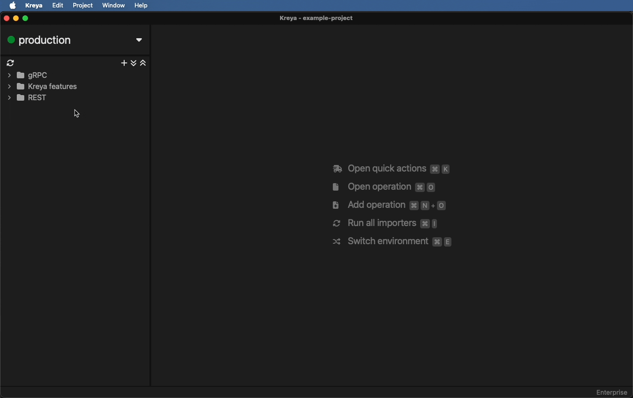
Task: Click the gRPC folder icon
Action: pos(21,75)
